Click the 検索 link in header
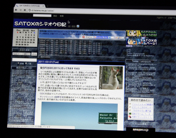Viewport: 176px width, 138px height. 62,16
